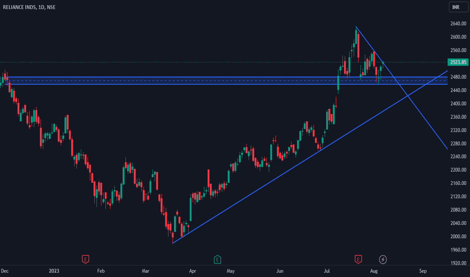Click the 2600.00 price axis label
The image size is (470, 277).
coord(458,37)
